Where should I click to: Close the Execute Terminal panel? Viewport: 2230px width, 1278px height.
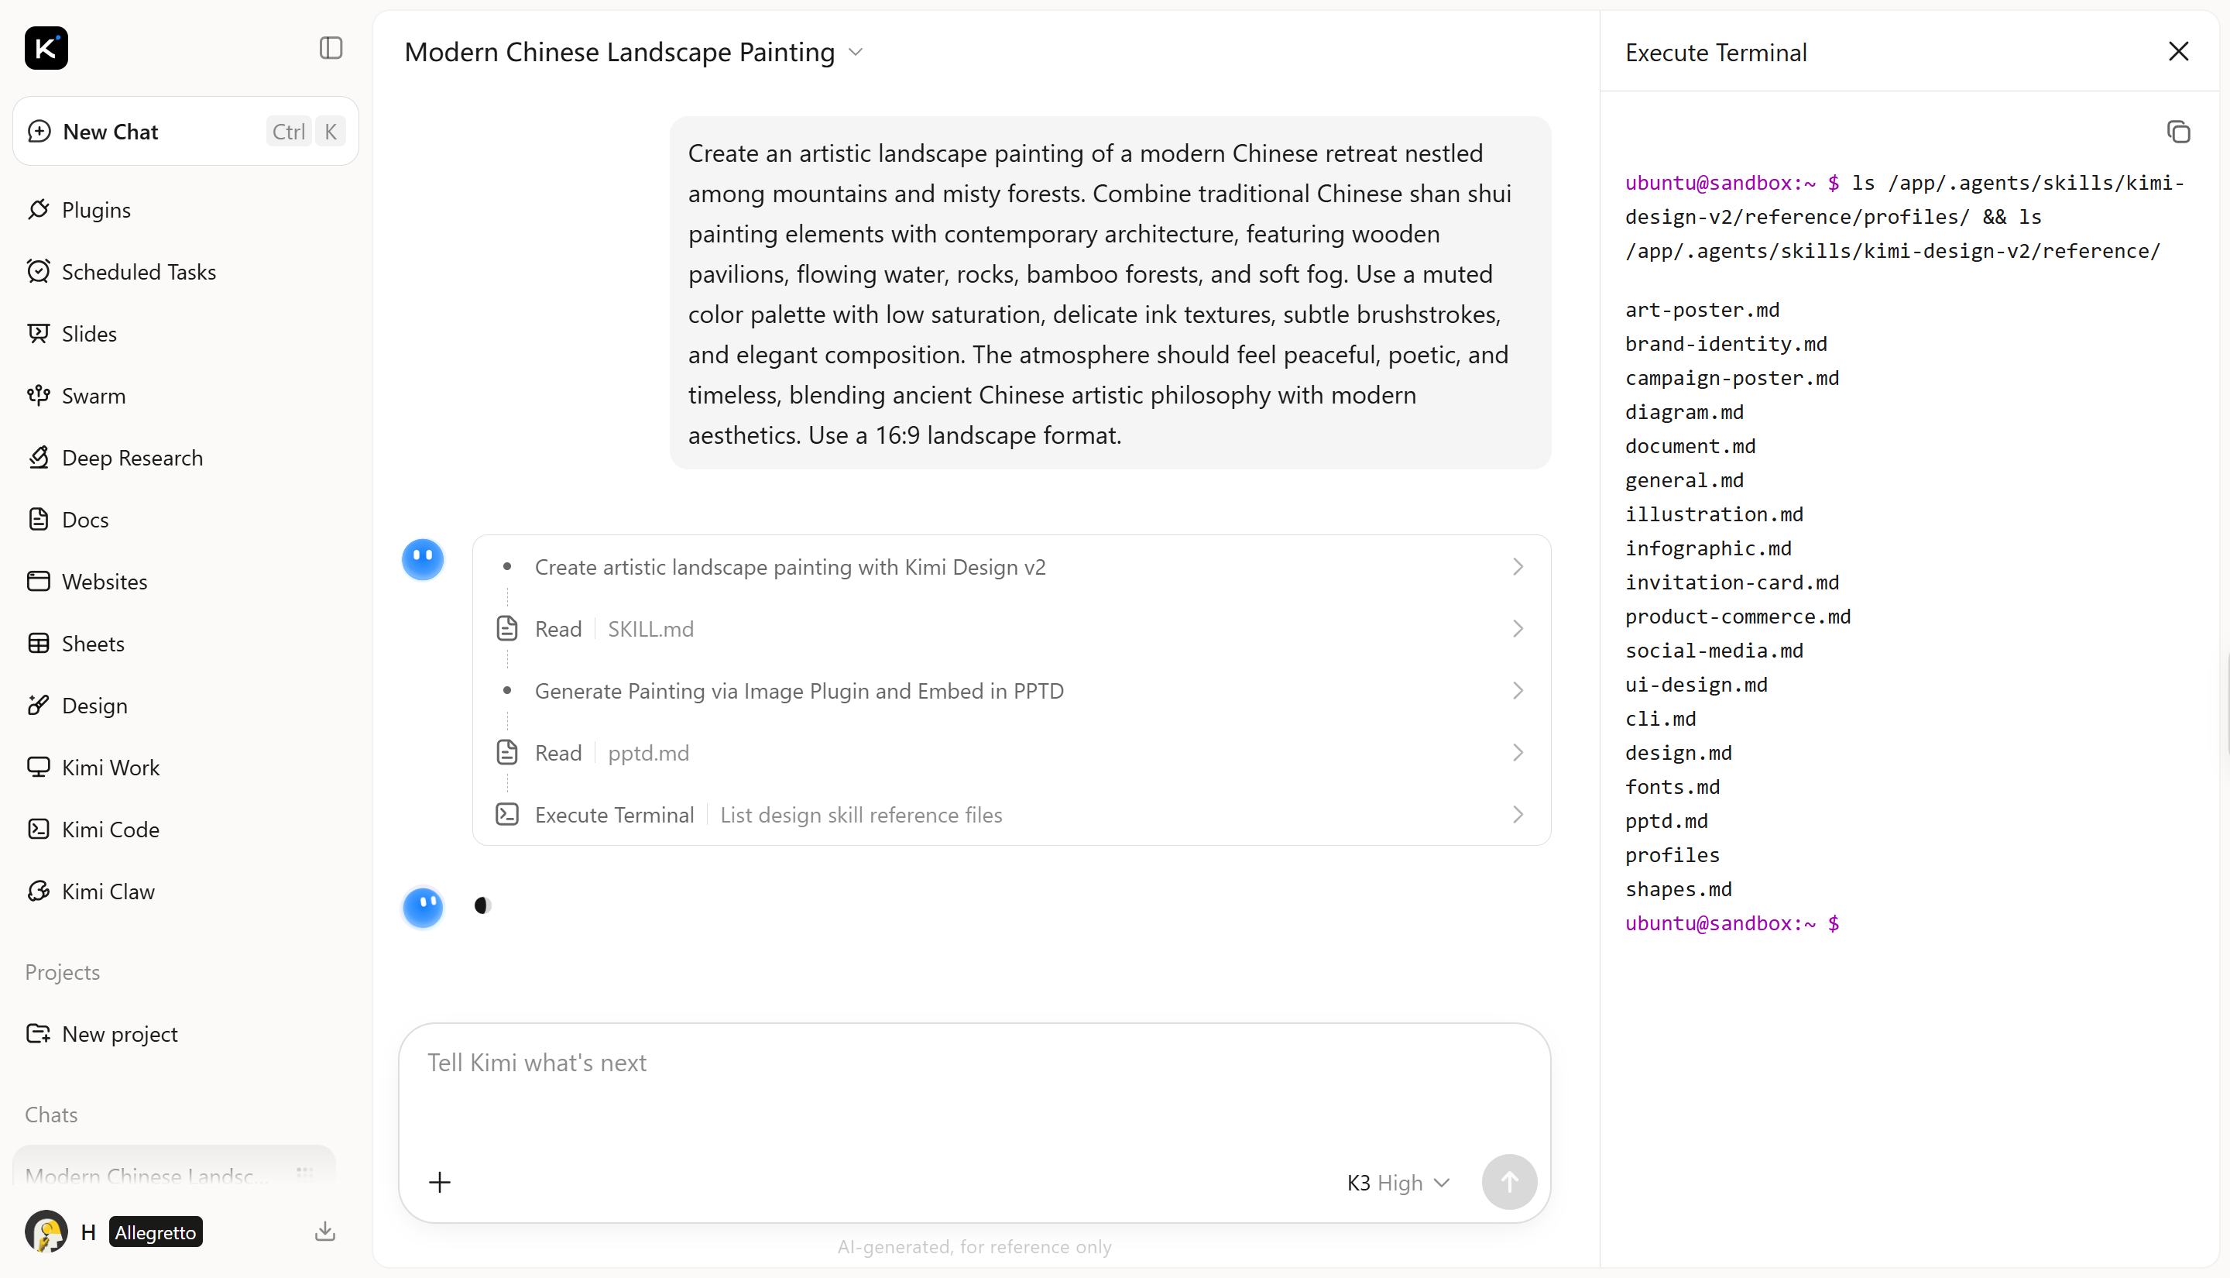tap(2178, 52)
